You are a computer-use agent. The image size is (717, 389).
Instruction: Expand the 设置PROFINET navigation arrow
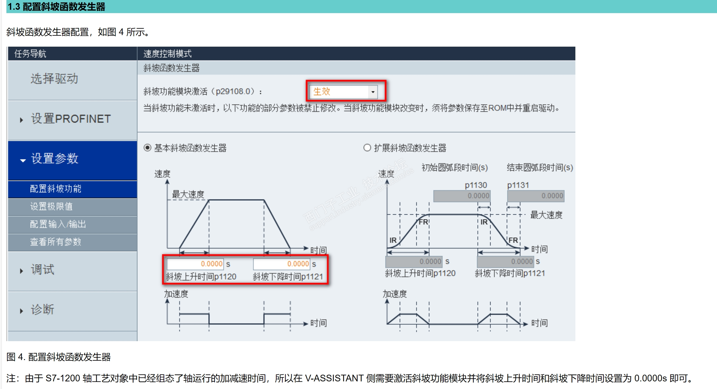21,120
